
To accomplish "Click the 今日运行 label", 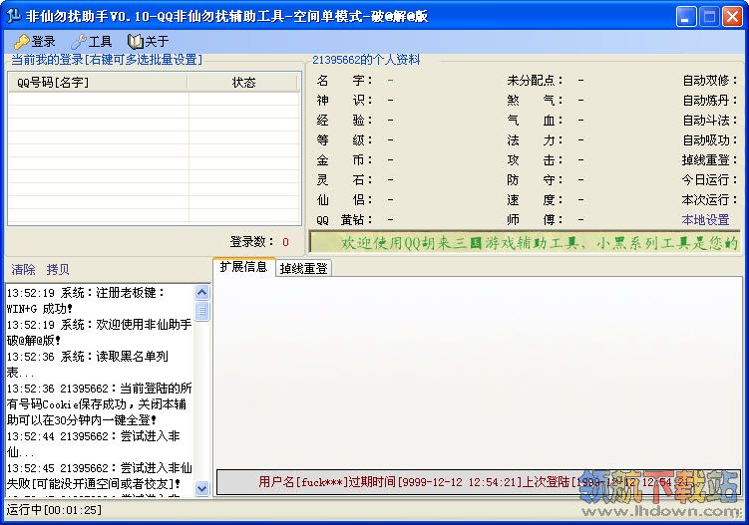I will tap(710, 180).
